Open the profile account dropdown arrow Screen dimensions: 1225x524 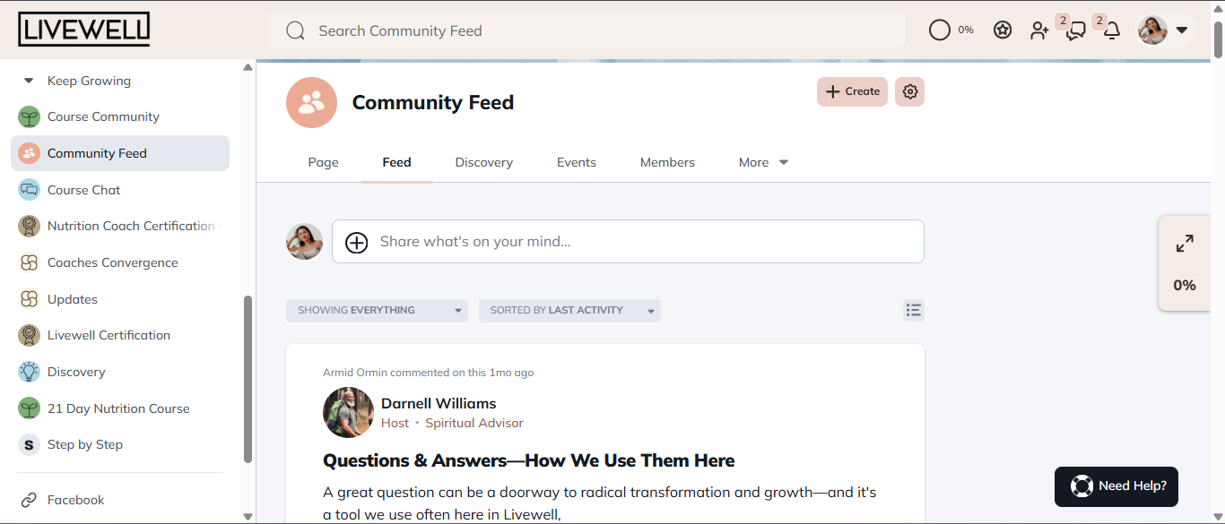coord(1183,30)
